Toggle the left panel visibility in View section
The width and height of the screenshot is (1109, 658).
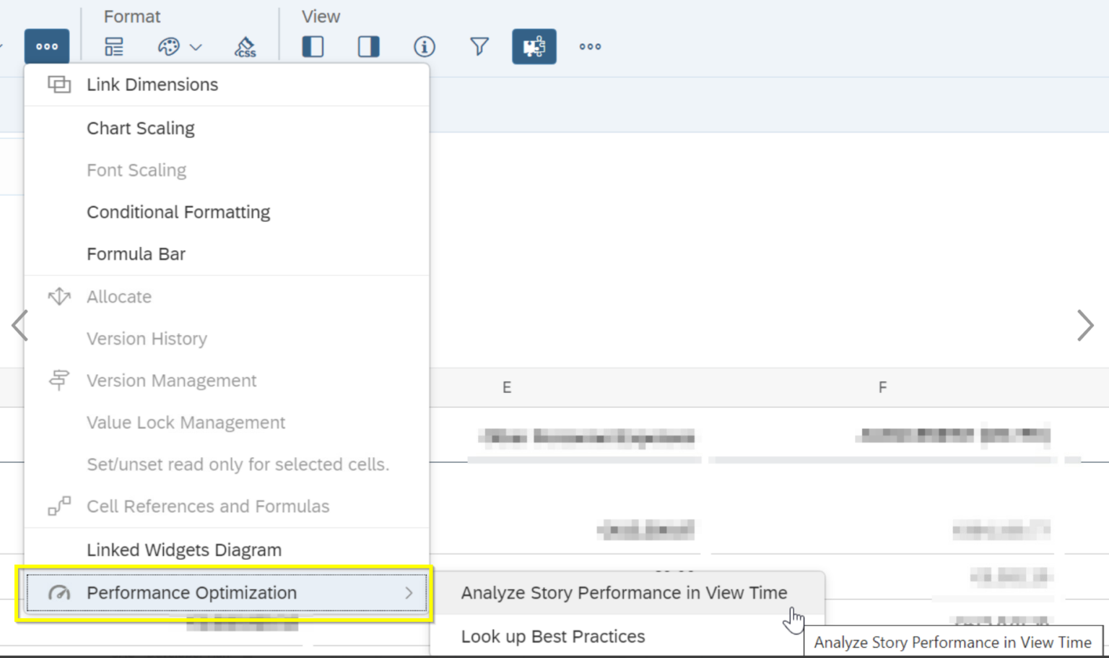pos(313,46)
